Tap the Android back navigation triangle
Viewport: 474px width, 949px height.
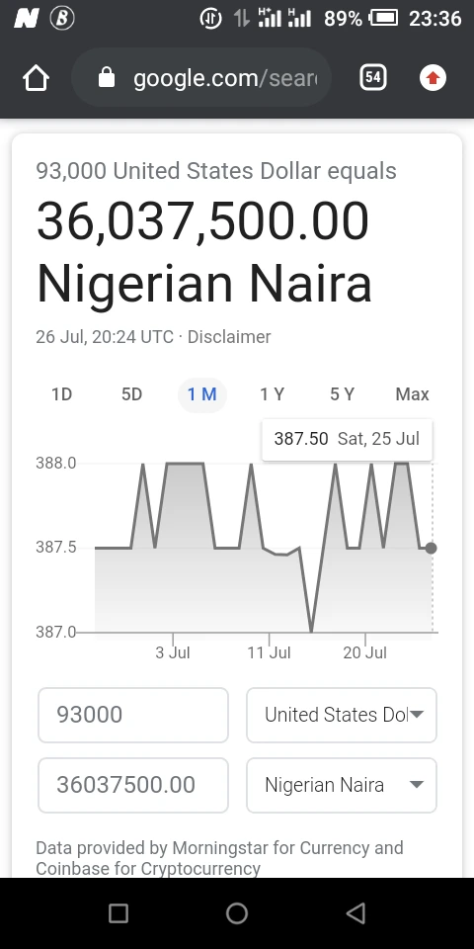click(x=356, y=912)
